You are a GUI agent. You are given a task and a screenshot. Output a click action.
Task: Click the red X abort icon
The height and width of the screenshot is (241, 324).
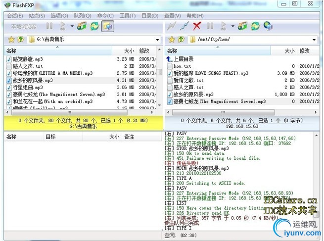tap(197, 26)
